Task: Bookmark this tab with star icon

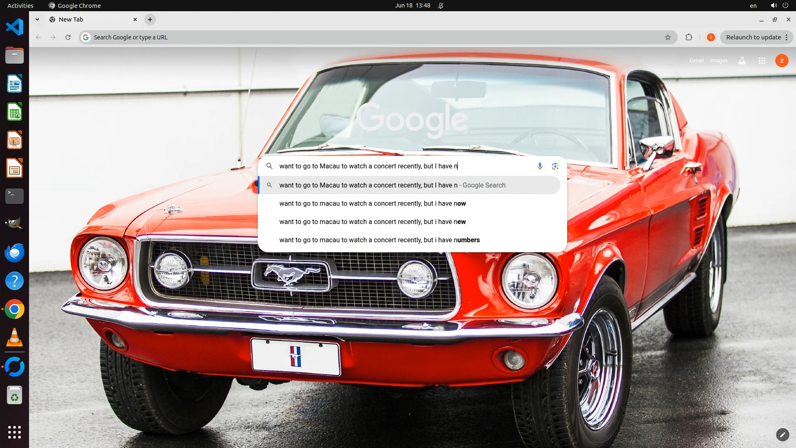Action: (x=667, y=37)
